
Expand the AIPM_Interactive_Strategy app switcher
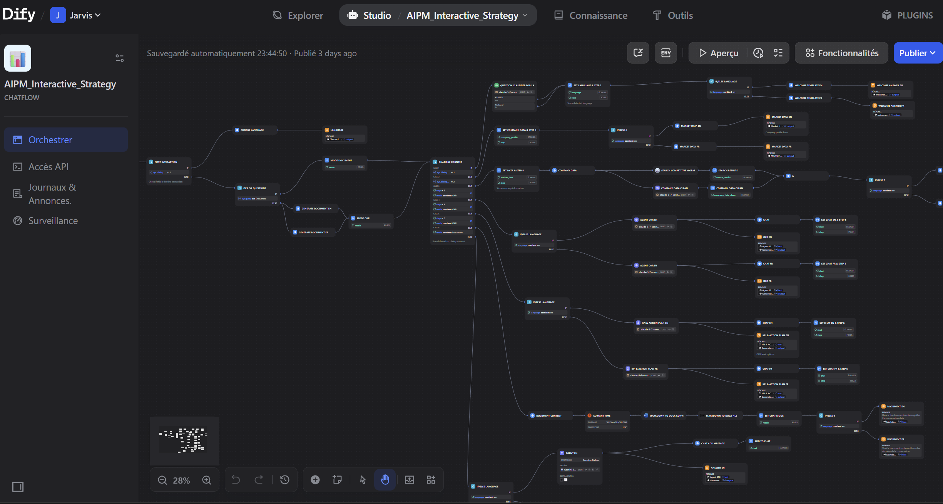pos(467,15)
